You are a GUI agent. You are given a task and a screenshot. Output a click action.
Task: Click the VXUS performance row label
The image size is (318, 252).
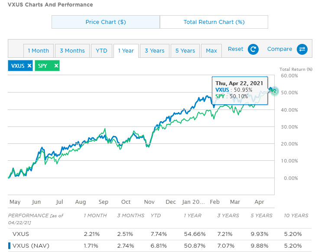click(20, 234)
